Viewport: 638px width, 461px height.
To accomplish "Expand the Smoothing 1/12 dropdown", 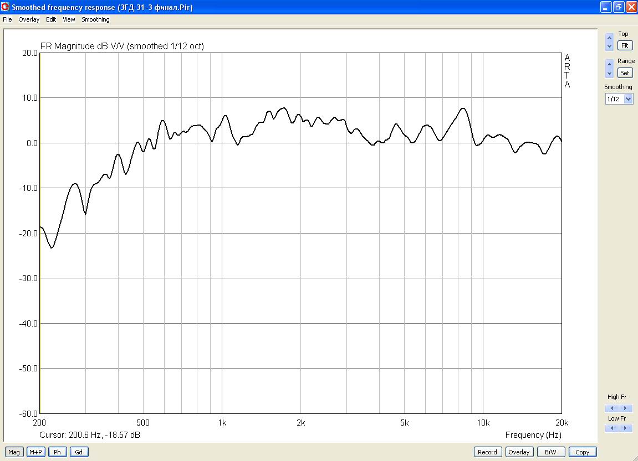I will point(628,99).
